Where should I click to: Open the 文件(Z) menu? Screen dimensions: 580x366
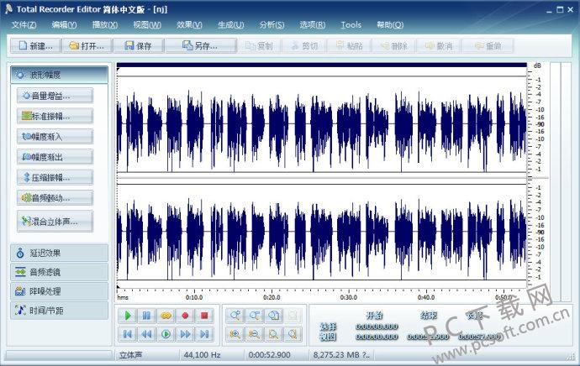point(24,24)
